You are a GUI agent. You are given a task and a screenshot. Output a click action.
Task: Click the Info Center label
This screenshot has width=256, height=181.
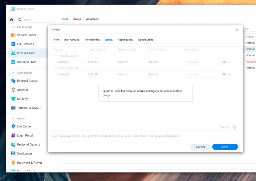point(24,126)
